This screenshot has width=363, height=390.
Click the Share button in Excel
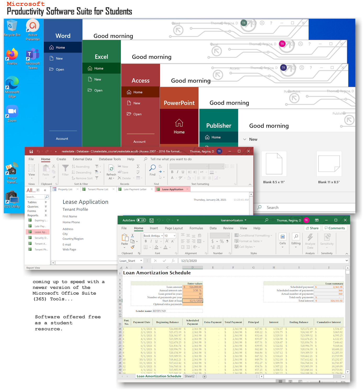point(312,228)
